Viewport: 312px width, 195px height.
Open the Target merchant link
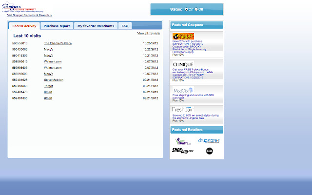tap(48, 86)
